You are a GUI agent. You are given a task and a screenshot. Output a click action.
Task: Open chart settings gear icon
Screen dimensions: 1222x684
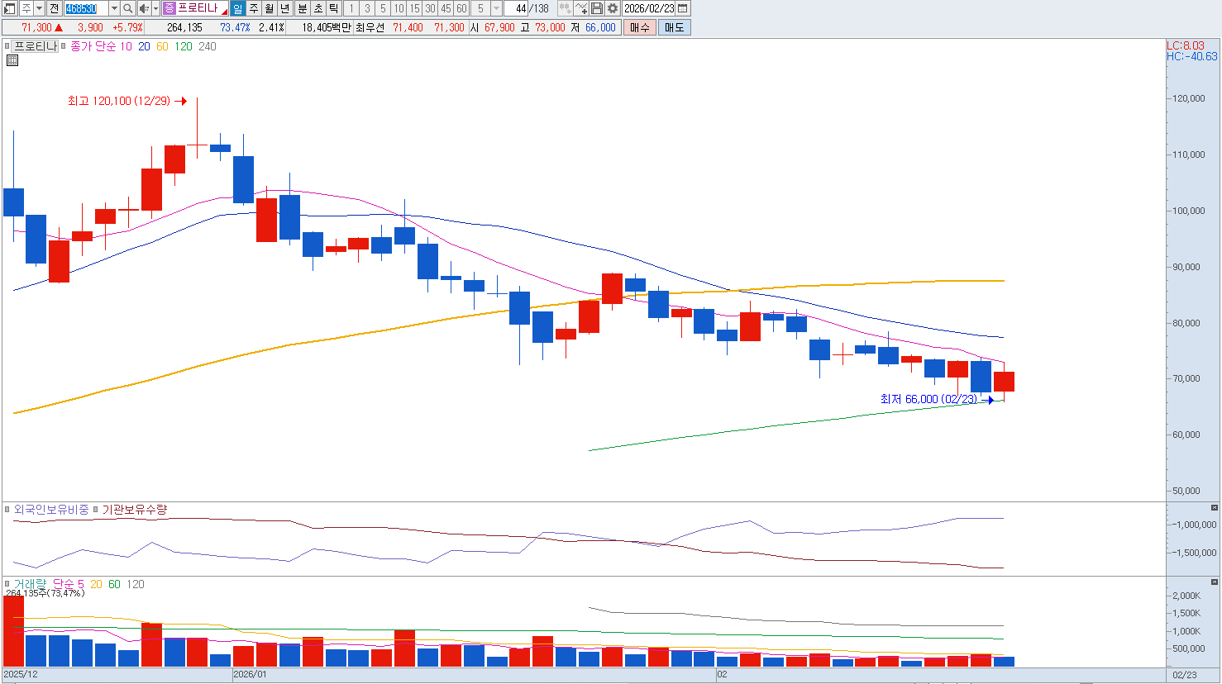(613, 8)
